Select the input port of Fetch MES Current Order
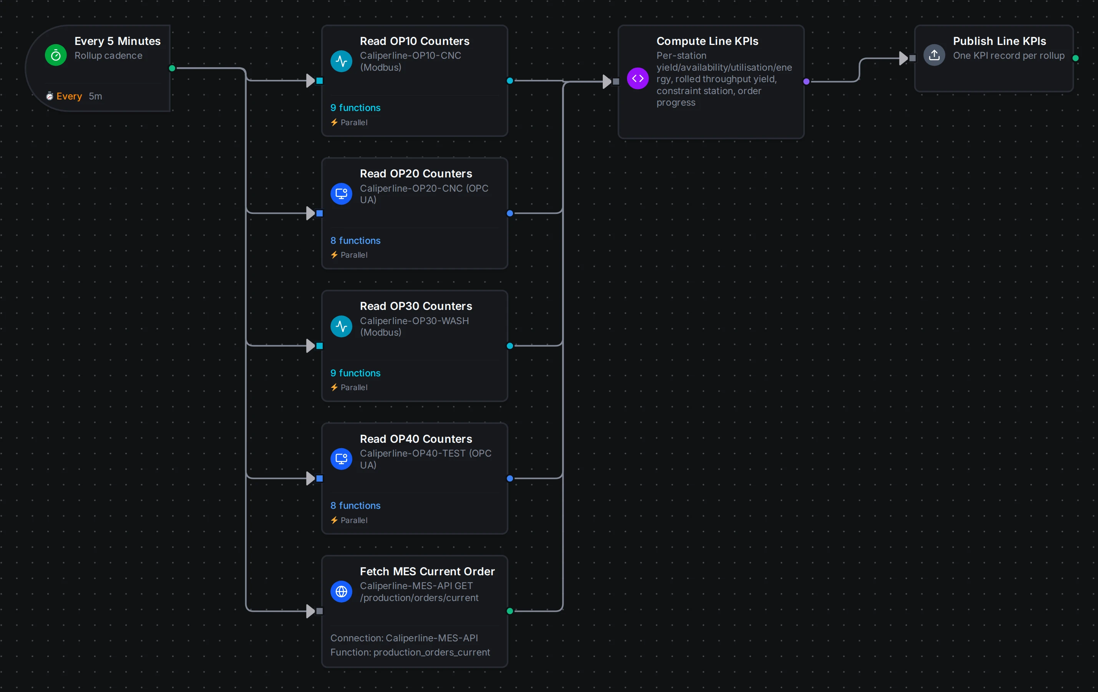The image size is (1098, 692). 320,611
